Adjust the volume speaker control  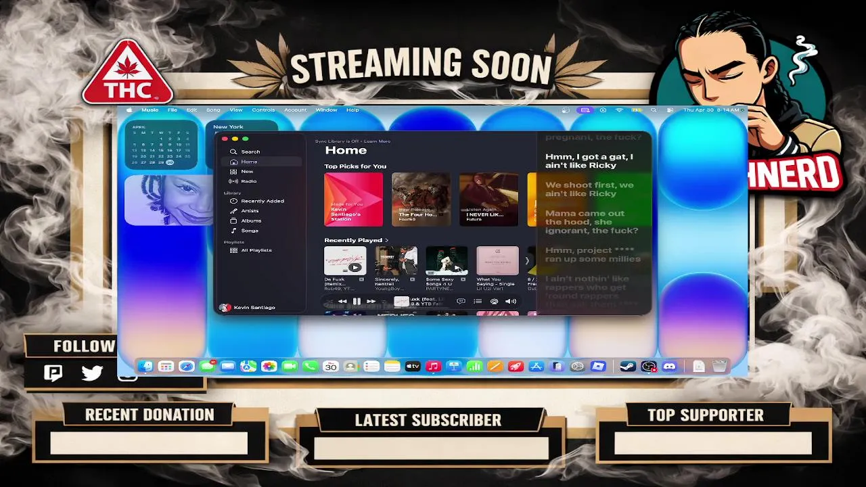[511, 301]
